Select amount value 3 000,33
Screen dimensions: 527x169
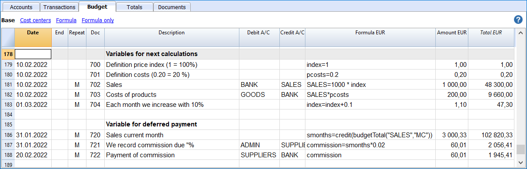[x=452, y=135]
